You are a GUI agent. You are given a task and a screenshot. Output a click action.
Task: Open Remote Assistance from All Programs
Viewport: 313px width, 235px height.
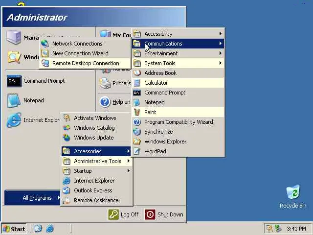tap(97, 200)
